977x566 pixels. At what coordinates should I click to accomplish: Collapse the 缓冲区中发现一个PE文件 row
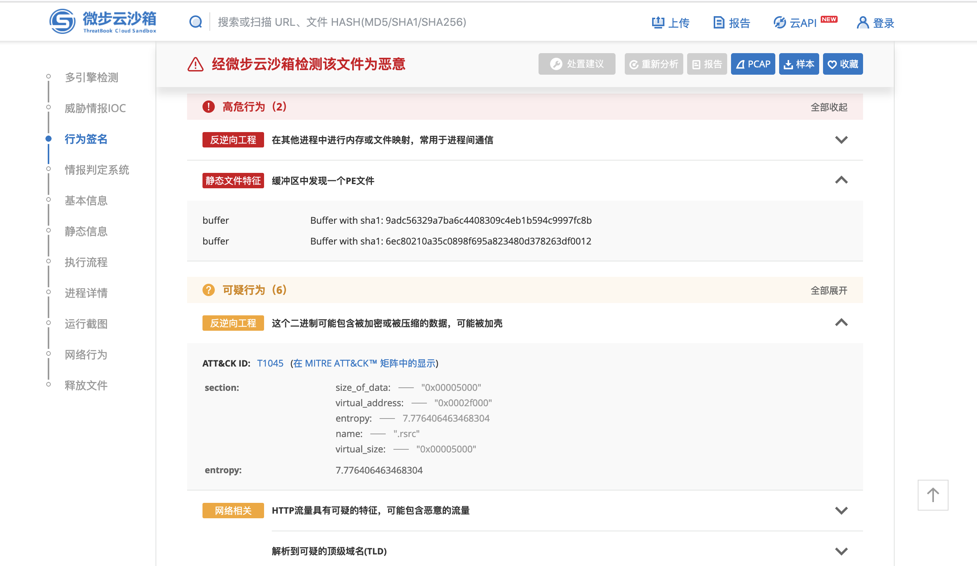[841, 180]
